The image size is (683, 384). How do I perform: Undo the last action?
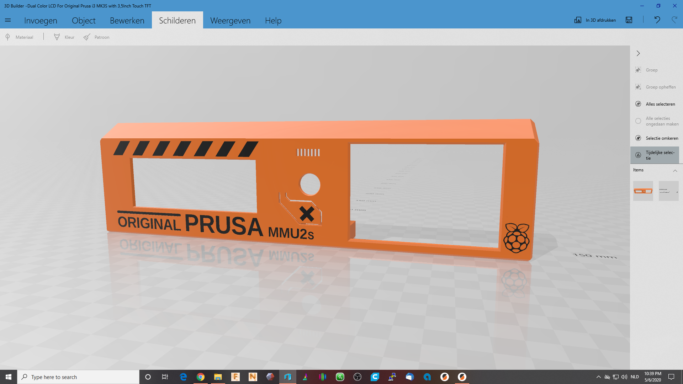[657, 20]
